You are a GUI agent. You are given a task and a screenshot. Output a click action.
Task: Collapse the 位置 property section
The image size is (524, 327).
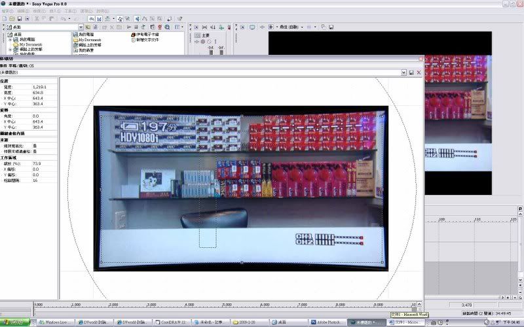click(x=4, y=81)
